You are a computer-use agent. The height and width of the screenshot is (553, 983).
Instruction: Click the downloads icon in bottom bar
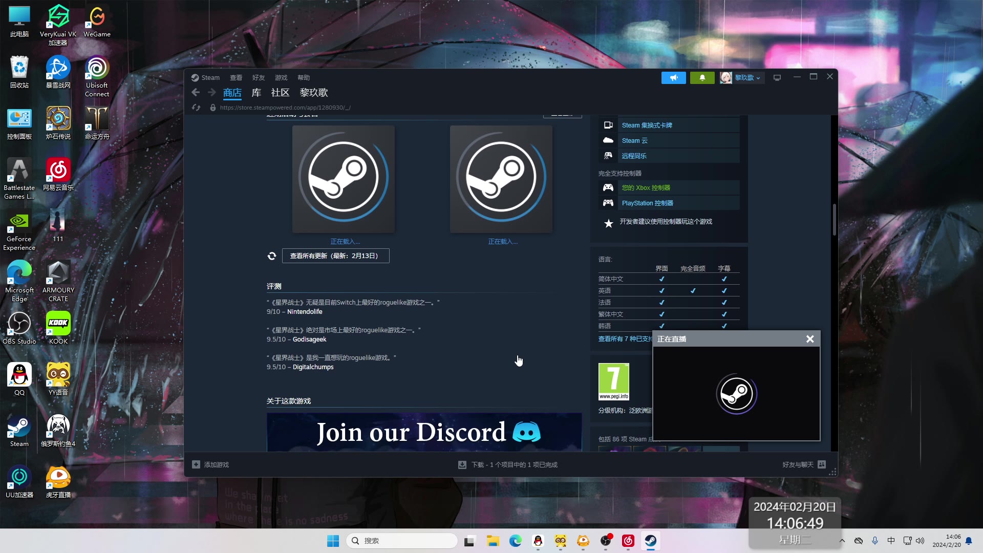pos(462,464)
